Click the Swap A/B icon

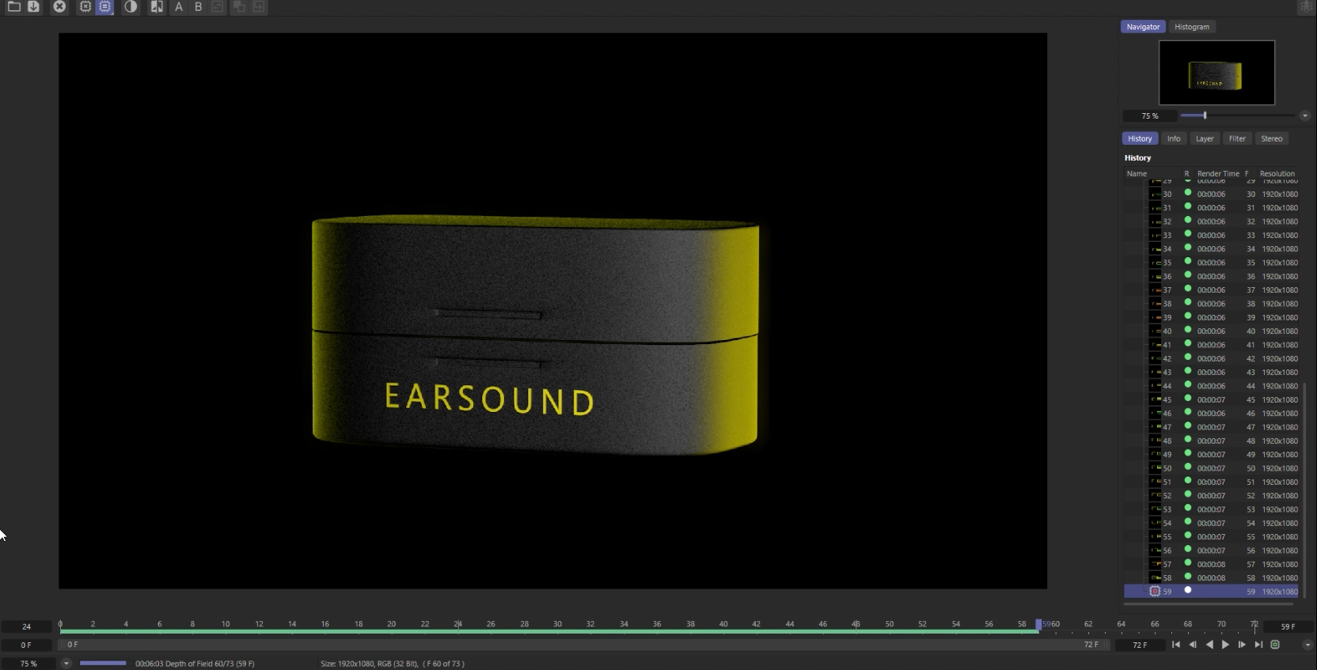point(217,6)
